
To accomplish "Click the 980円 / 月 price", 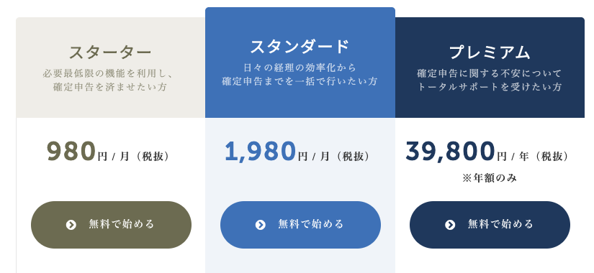I will coord(108,152).
